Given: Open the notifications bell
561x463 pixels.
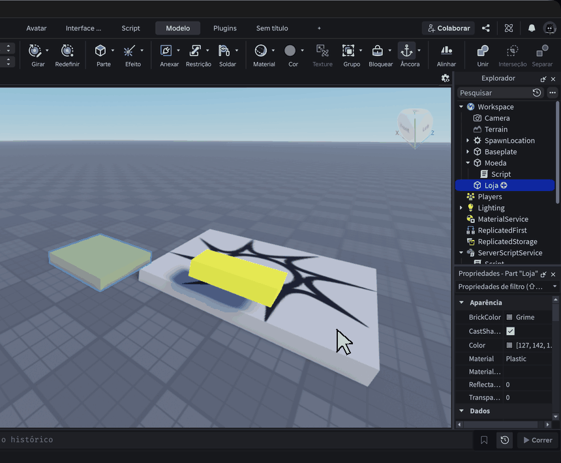Looking at the screenshot, I should (532, 28).
